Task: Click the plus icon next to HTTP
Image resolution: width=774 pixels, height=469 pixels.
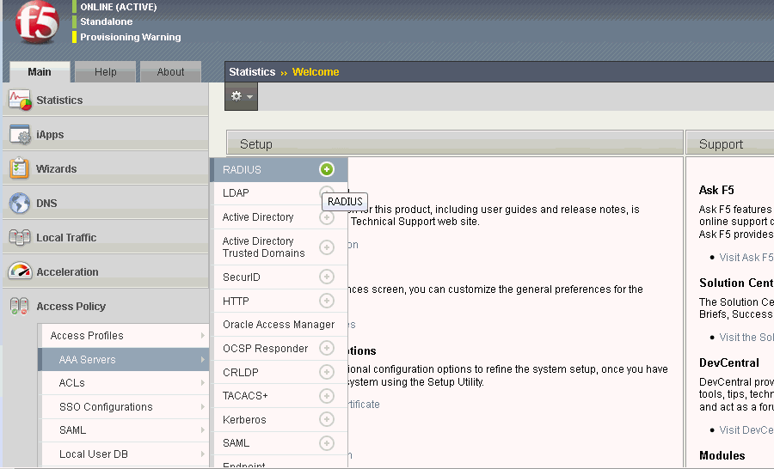Action: click(326, 301)
